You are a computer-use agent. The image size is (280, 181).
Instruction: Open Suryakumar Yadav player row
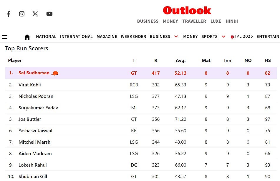pos(141,108)
